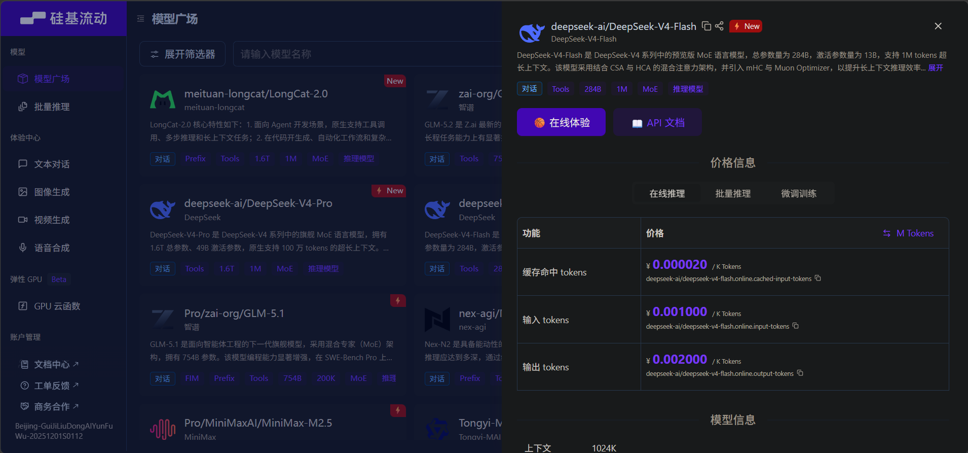The image size is (968, 453).
Task: Expand the full model description via 展开
Action: point(936,68)
